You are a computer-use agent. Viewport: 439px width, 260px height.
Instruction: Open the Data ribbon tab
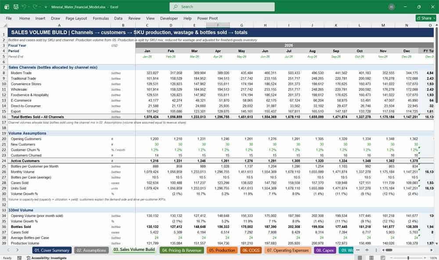click(x=118, y=18)
